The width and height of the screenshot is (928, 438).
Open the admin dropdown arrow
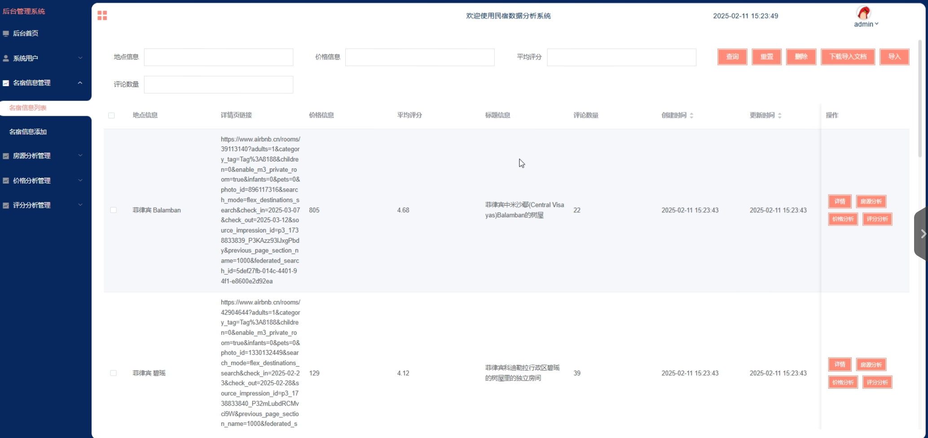click(875, 24)
